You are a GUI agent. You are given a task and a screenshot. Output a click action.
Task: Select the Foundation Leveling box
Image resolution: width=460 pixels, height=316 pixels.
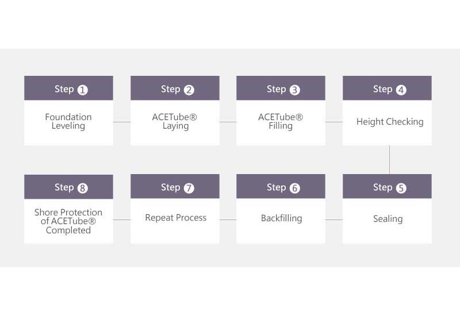68,122
